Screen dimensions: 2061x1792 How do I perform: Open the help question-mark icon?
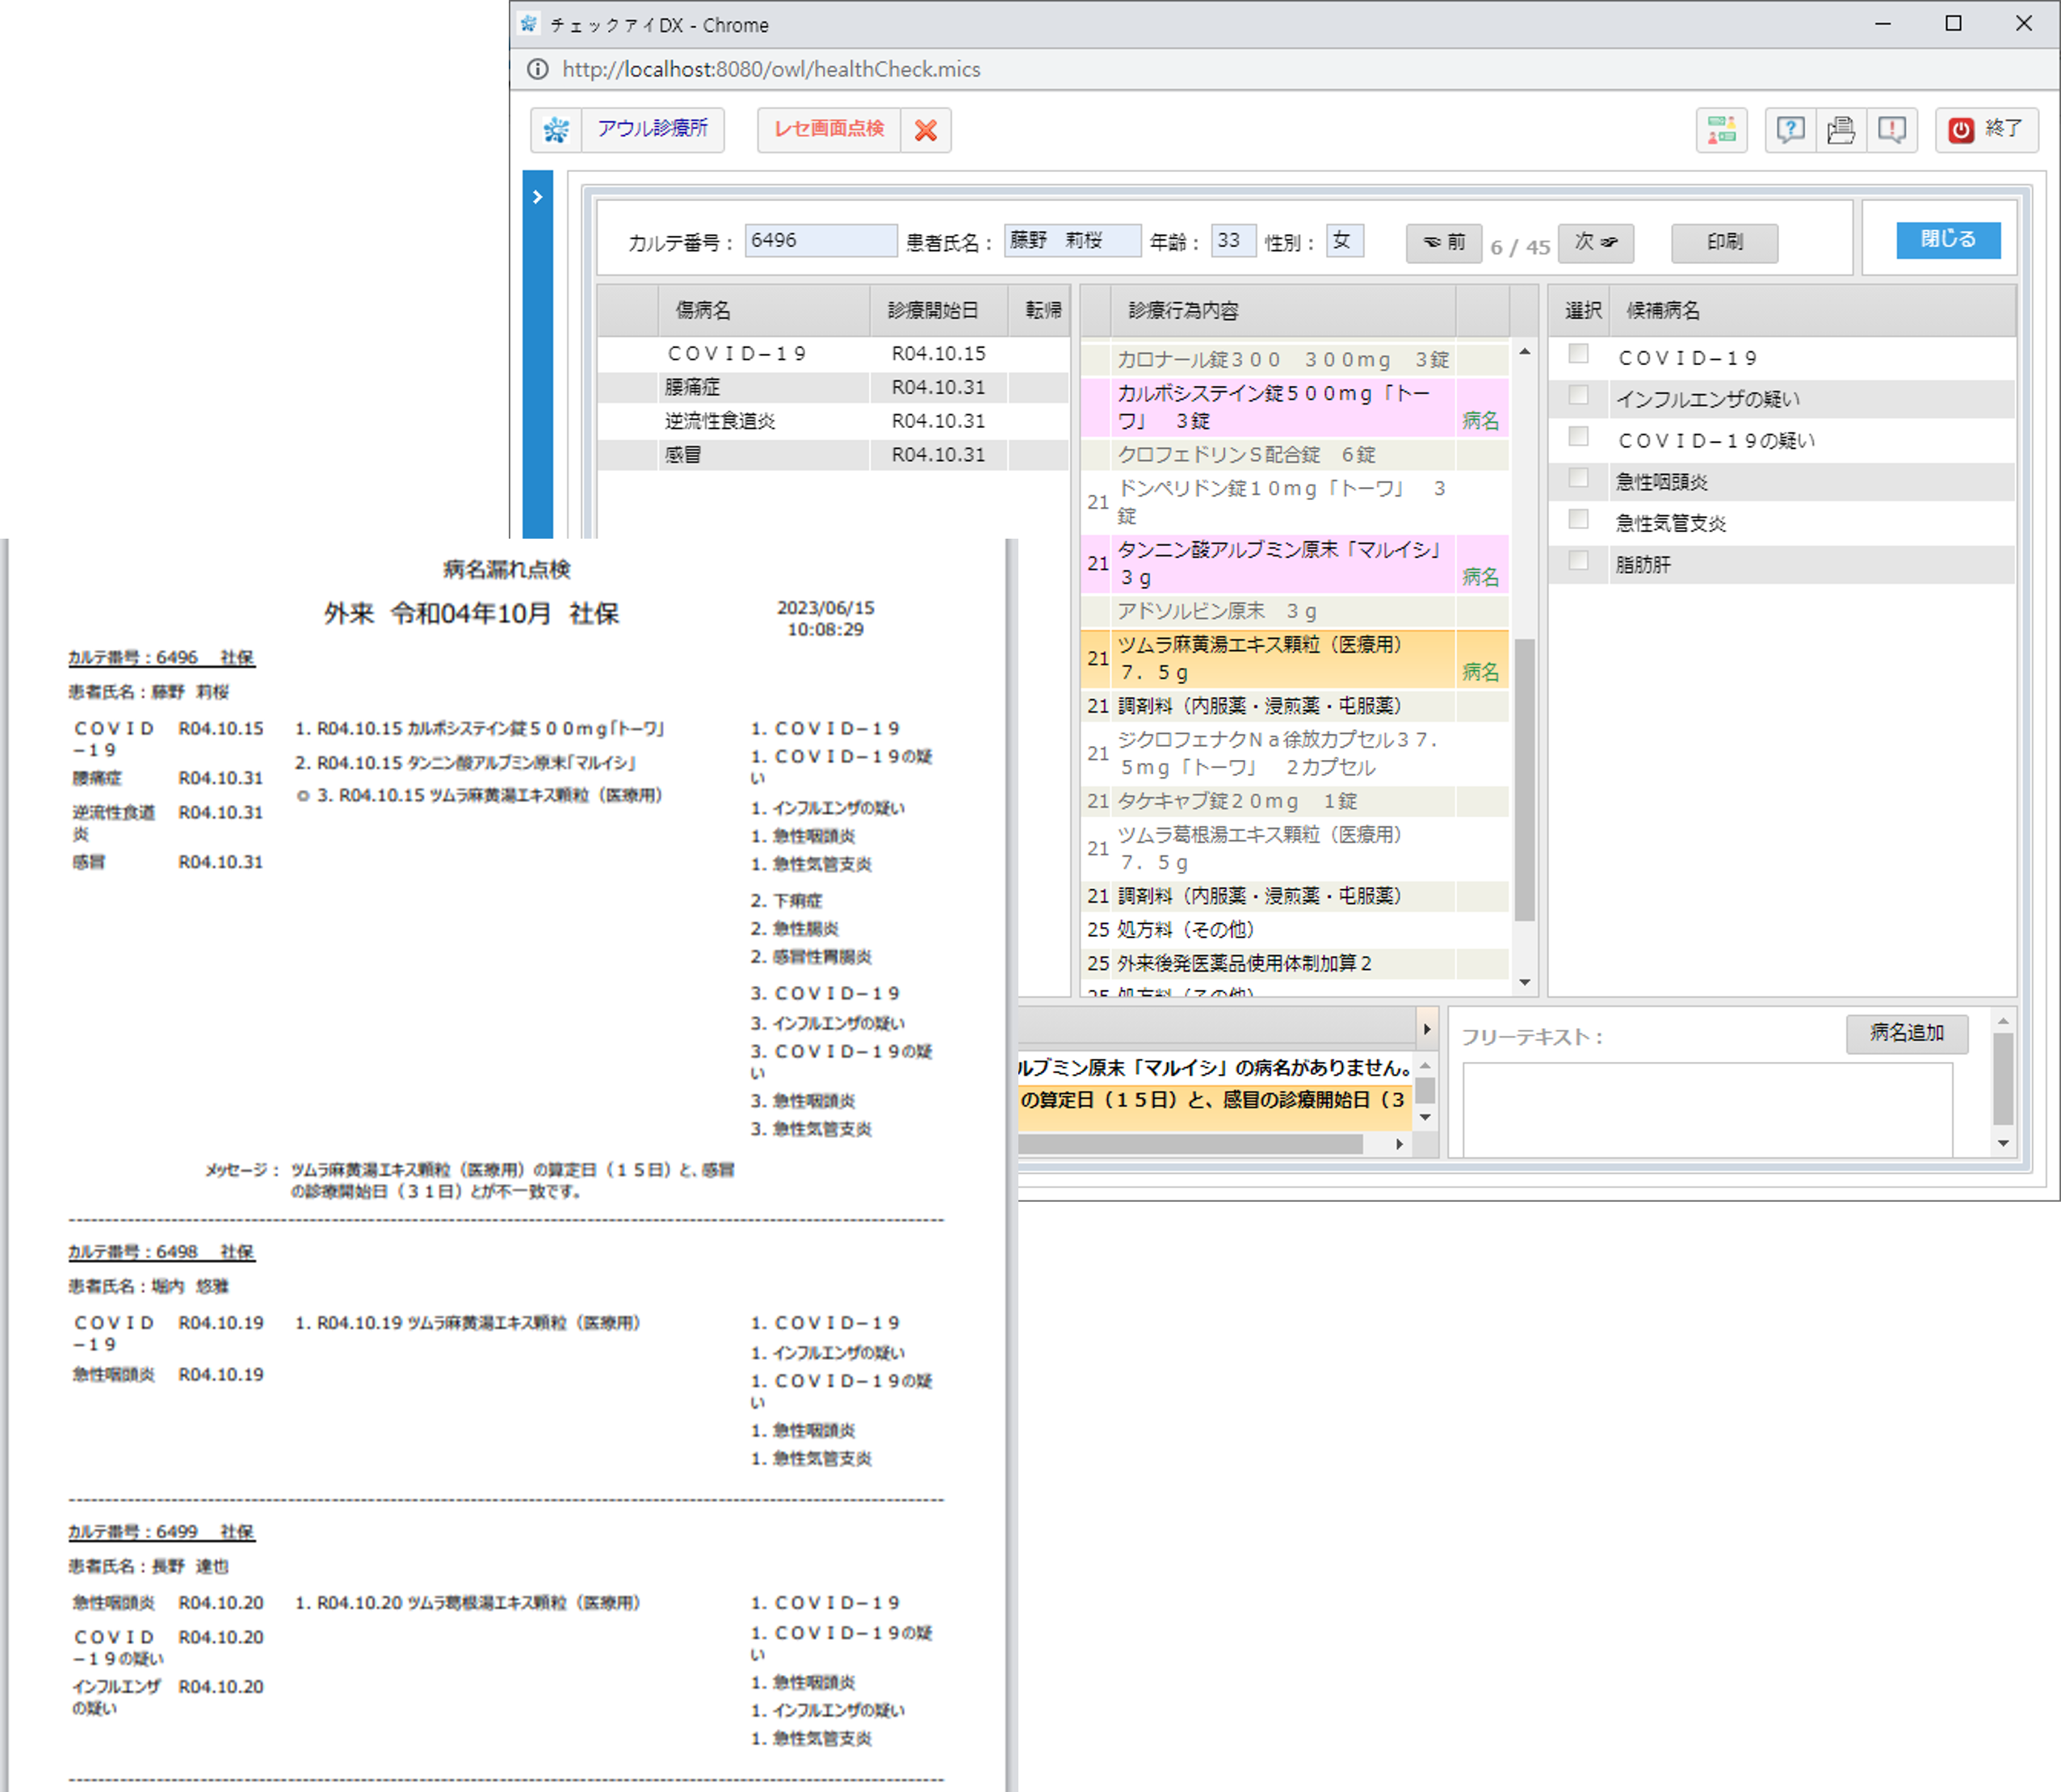pos(1790,130)
